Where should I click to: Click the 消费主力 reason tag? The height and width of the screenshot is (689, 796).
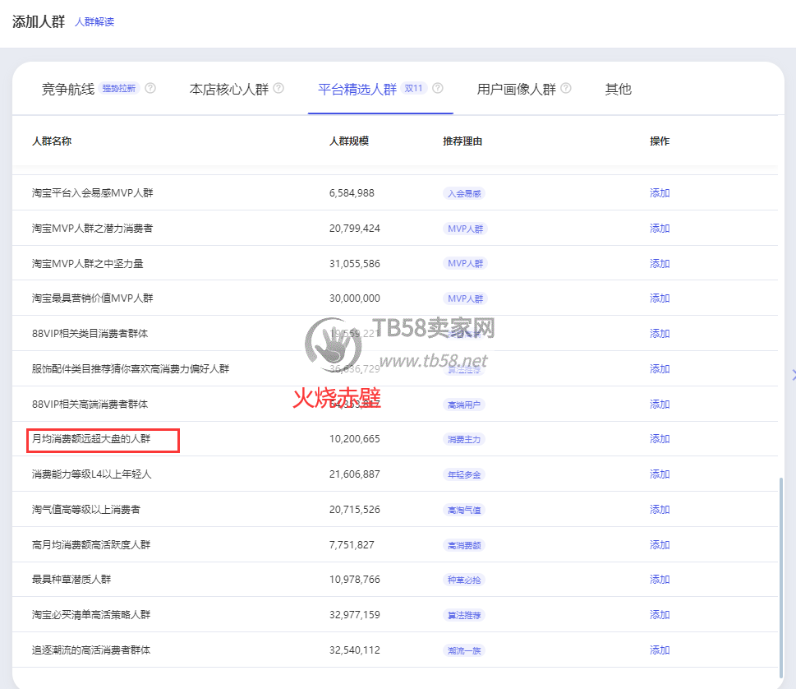464,439
